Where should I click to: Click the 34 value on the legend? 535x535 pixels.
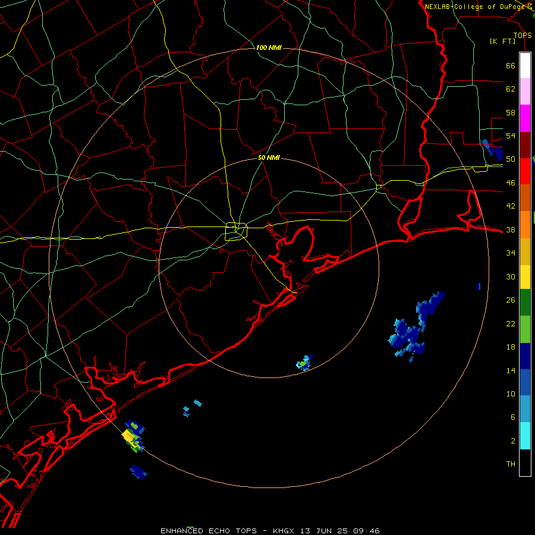[x=511, y=253]
